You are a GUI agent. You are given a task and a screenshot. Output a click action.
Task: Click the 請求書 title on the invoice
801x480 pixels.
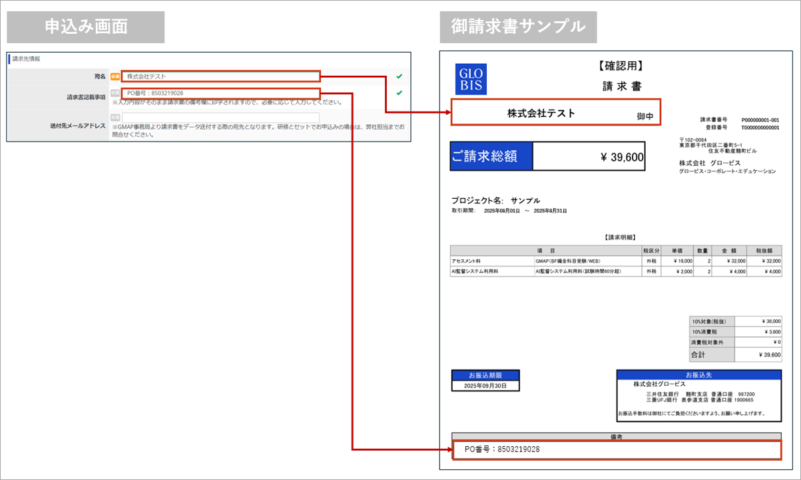pyautogui.click(x=621, y=86)
